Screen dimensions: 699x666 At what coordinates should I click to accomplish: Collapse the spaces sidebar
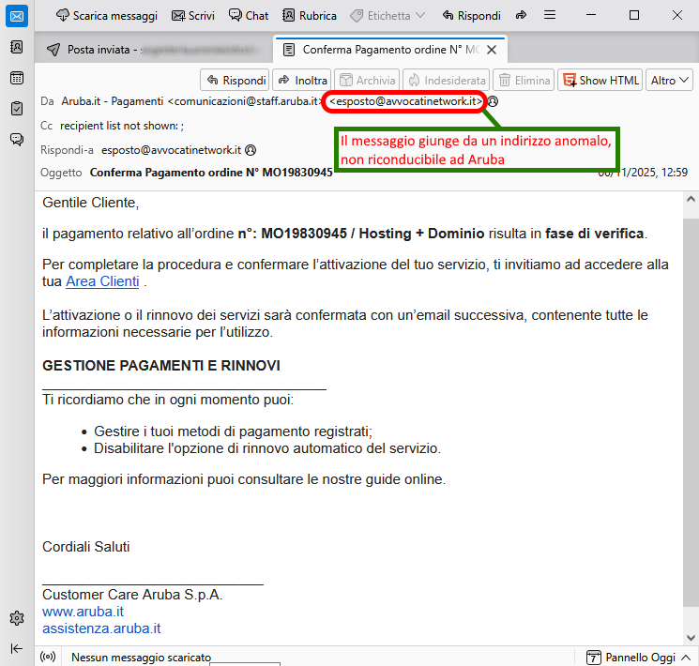coord(16,648)
